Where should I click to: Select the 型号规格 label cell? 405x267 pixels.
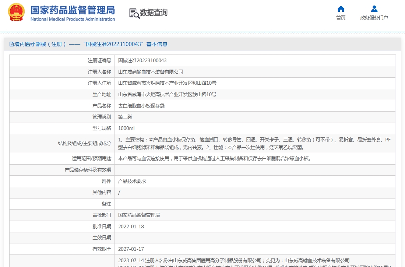pyautogui.click(x=62, y=128)
